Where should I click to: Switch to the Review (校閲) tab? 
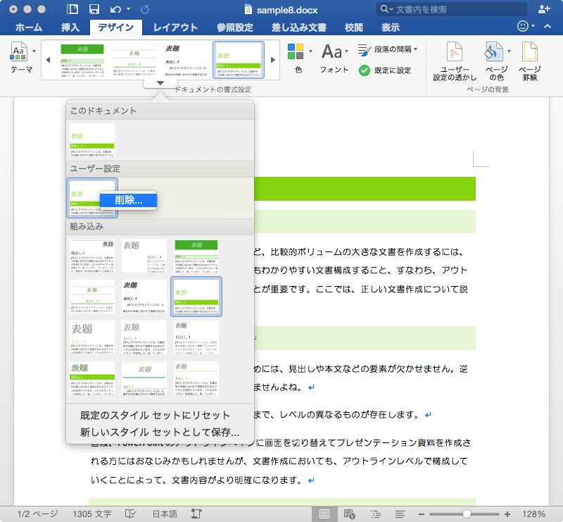point(354,27)
